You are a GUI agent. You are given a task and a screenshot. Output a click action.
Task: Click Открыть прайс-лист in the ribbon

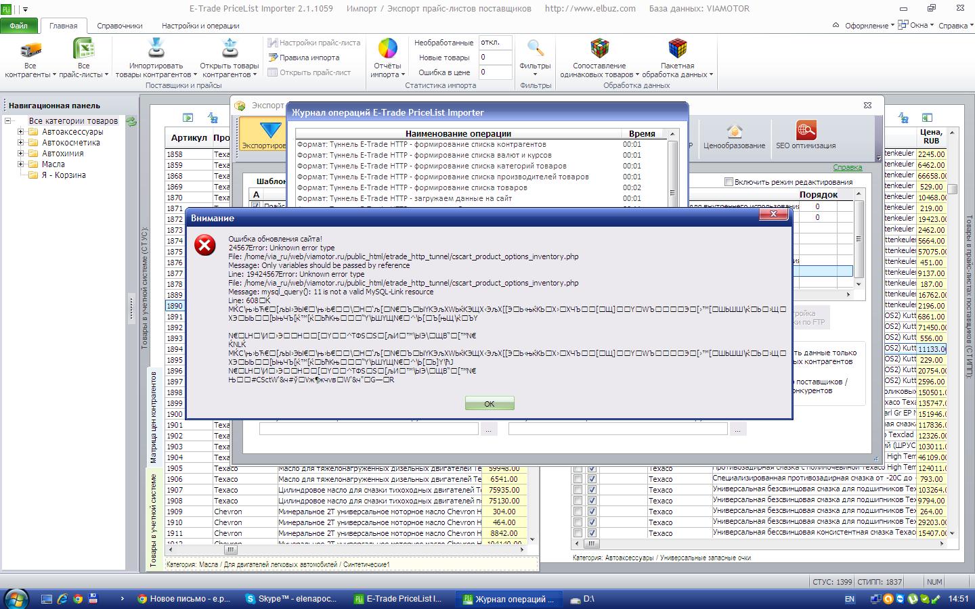pos(309,72)
